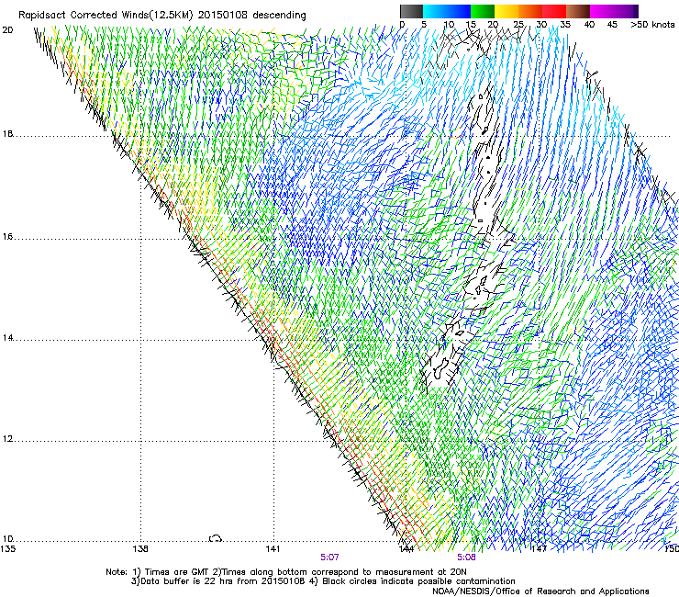Click the '>50 knots' legend label
Screen dimensions: 679x597
652,25
